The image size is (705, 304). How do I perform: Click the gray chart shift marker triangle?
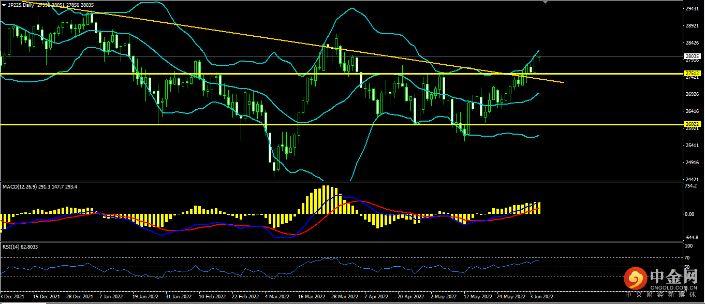click(x=545, y=2)
